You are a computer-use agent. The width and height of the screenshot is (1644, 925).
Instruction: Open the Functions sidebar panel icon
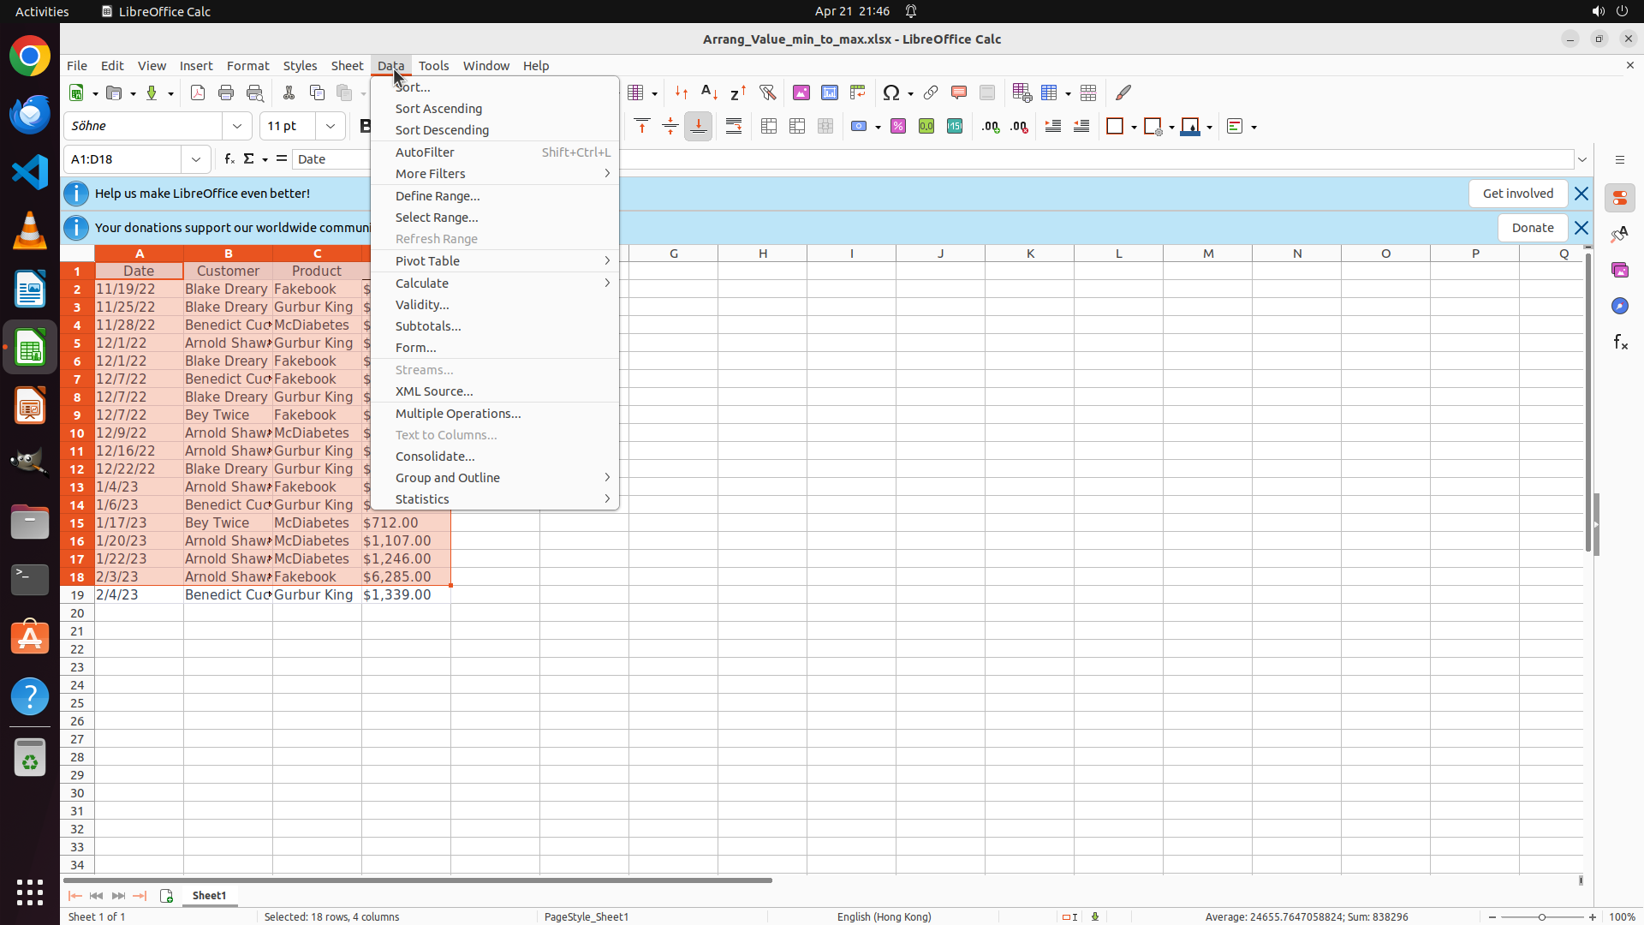click(x=1620, y=343)
